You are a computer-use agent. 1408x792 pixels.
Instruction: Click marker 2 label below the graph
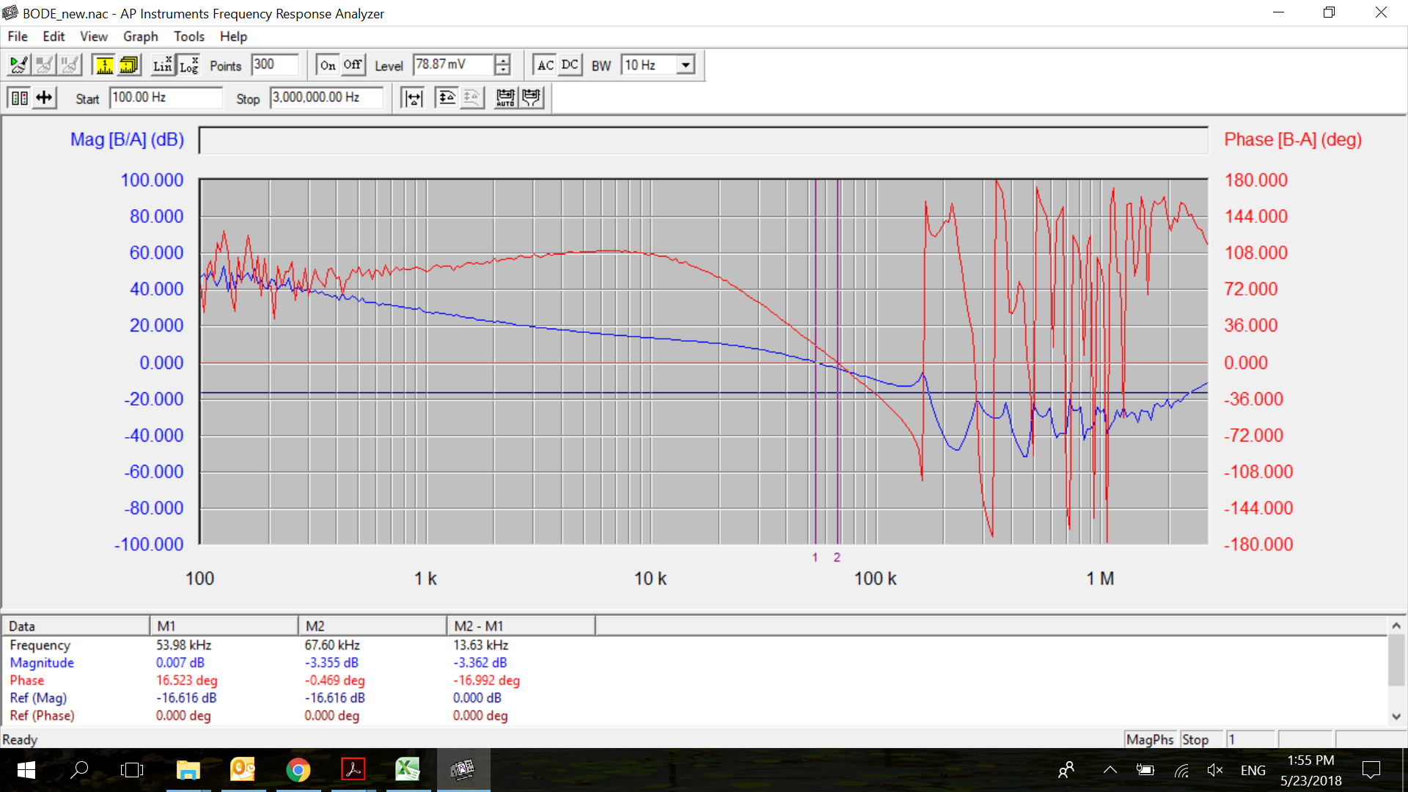tap(837, 557)
